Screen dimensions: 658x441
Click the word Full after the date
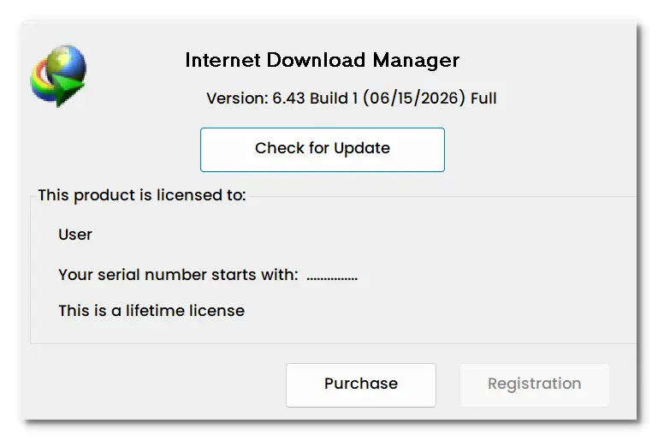483,98
